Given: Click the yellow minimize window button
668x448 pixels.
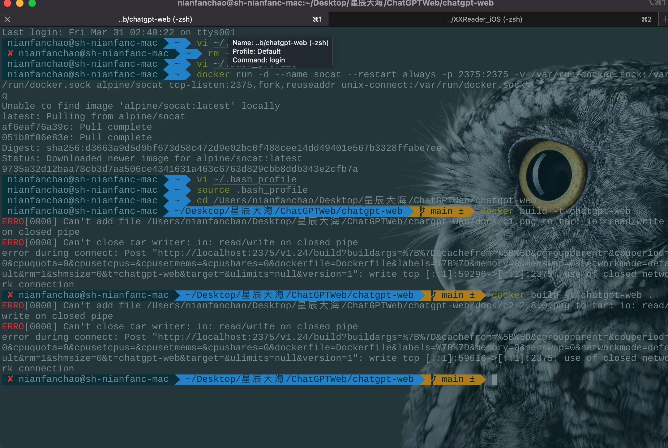Looking at the screenshot, I should tap(20, 3).
